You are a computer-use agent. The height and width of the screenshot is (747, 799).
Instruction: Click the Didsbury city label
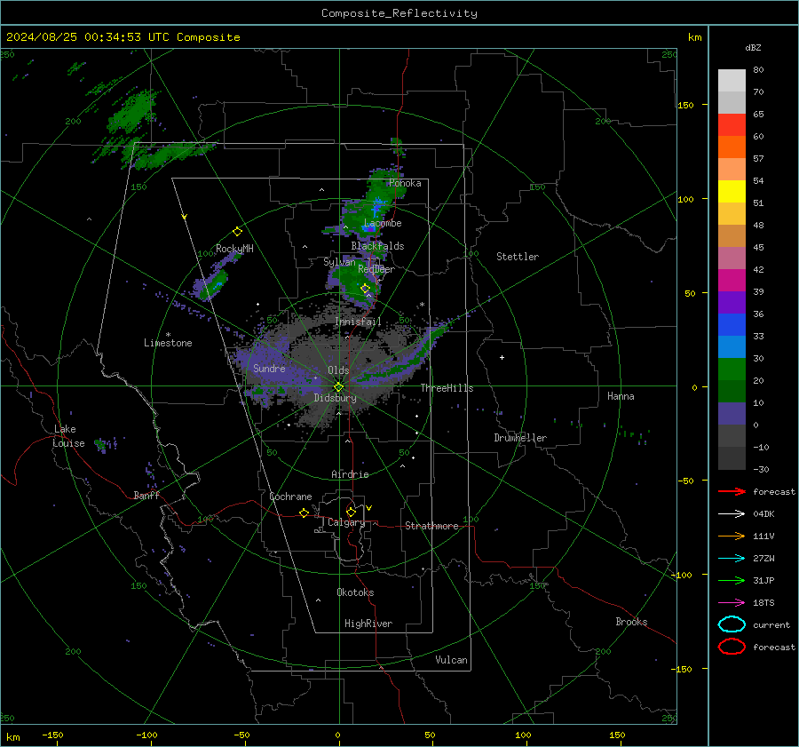pyautogui.click(x=336, y=398)
